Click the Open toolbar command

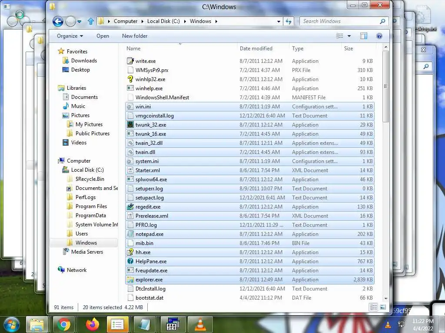pyautogui.click(x=103, y=36)
